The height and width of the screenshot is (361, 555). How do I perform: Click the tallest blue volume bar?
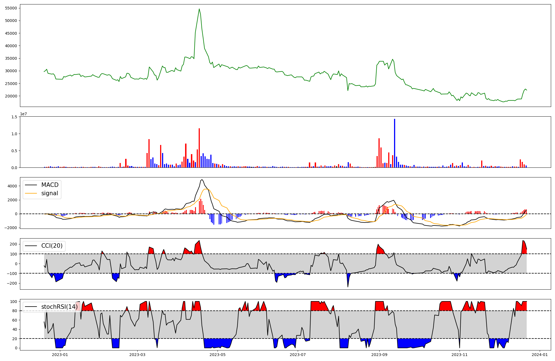click(395, 143)
